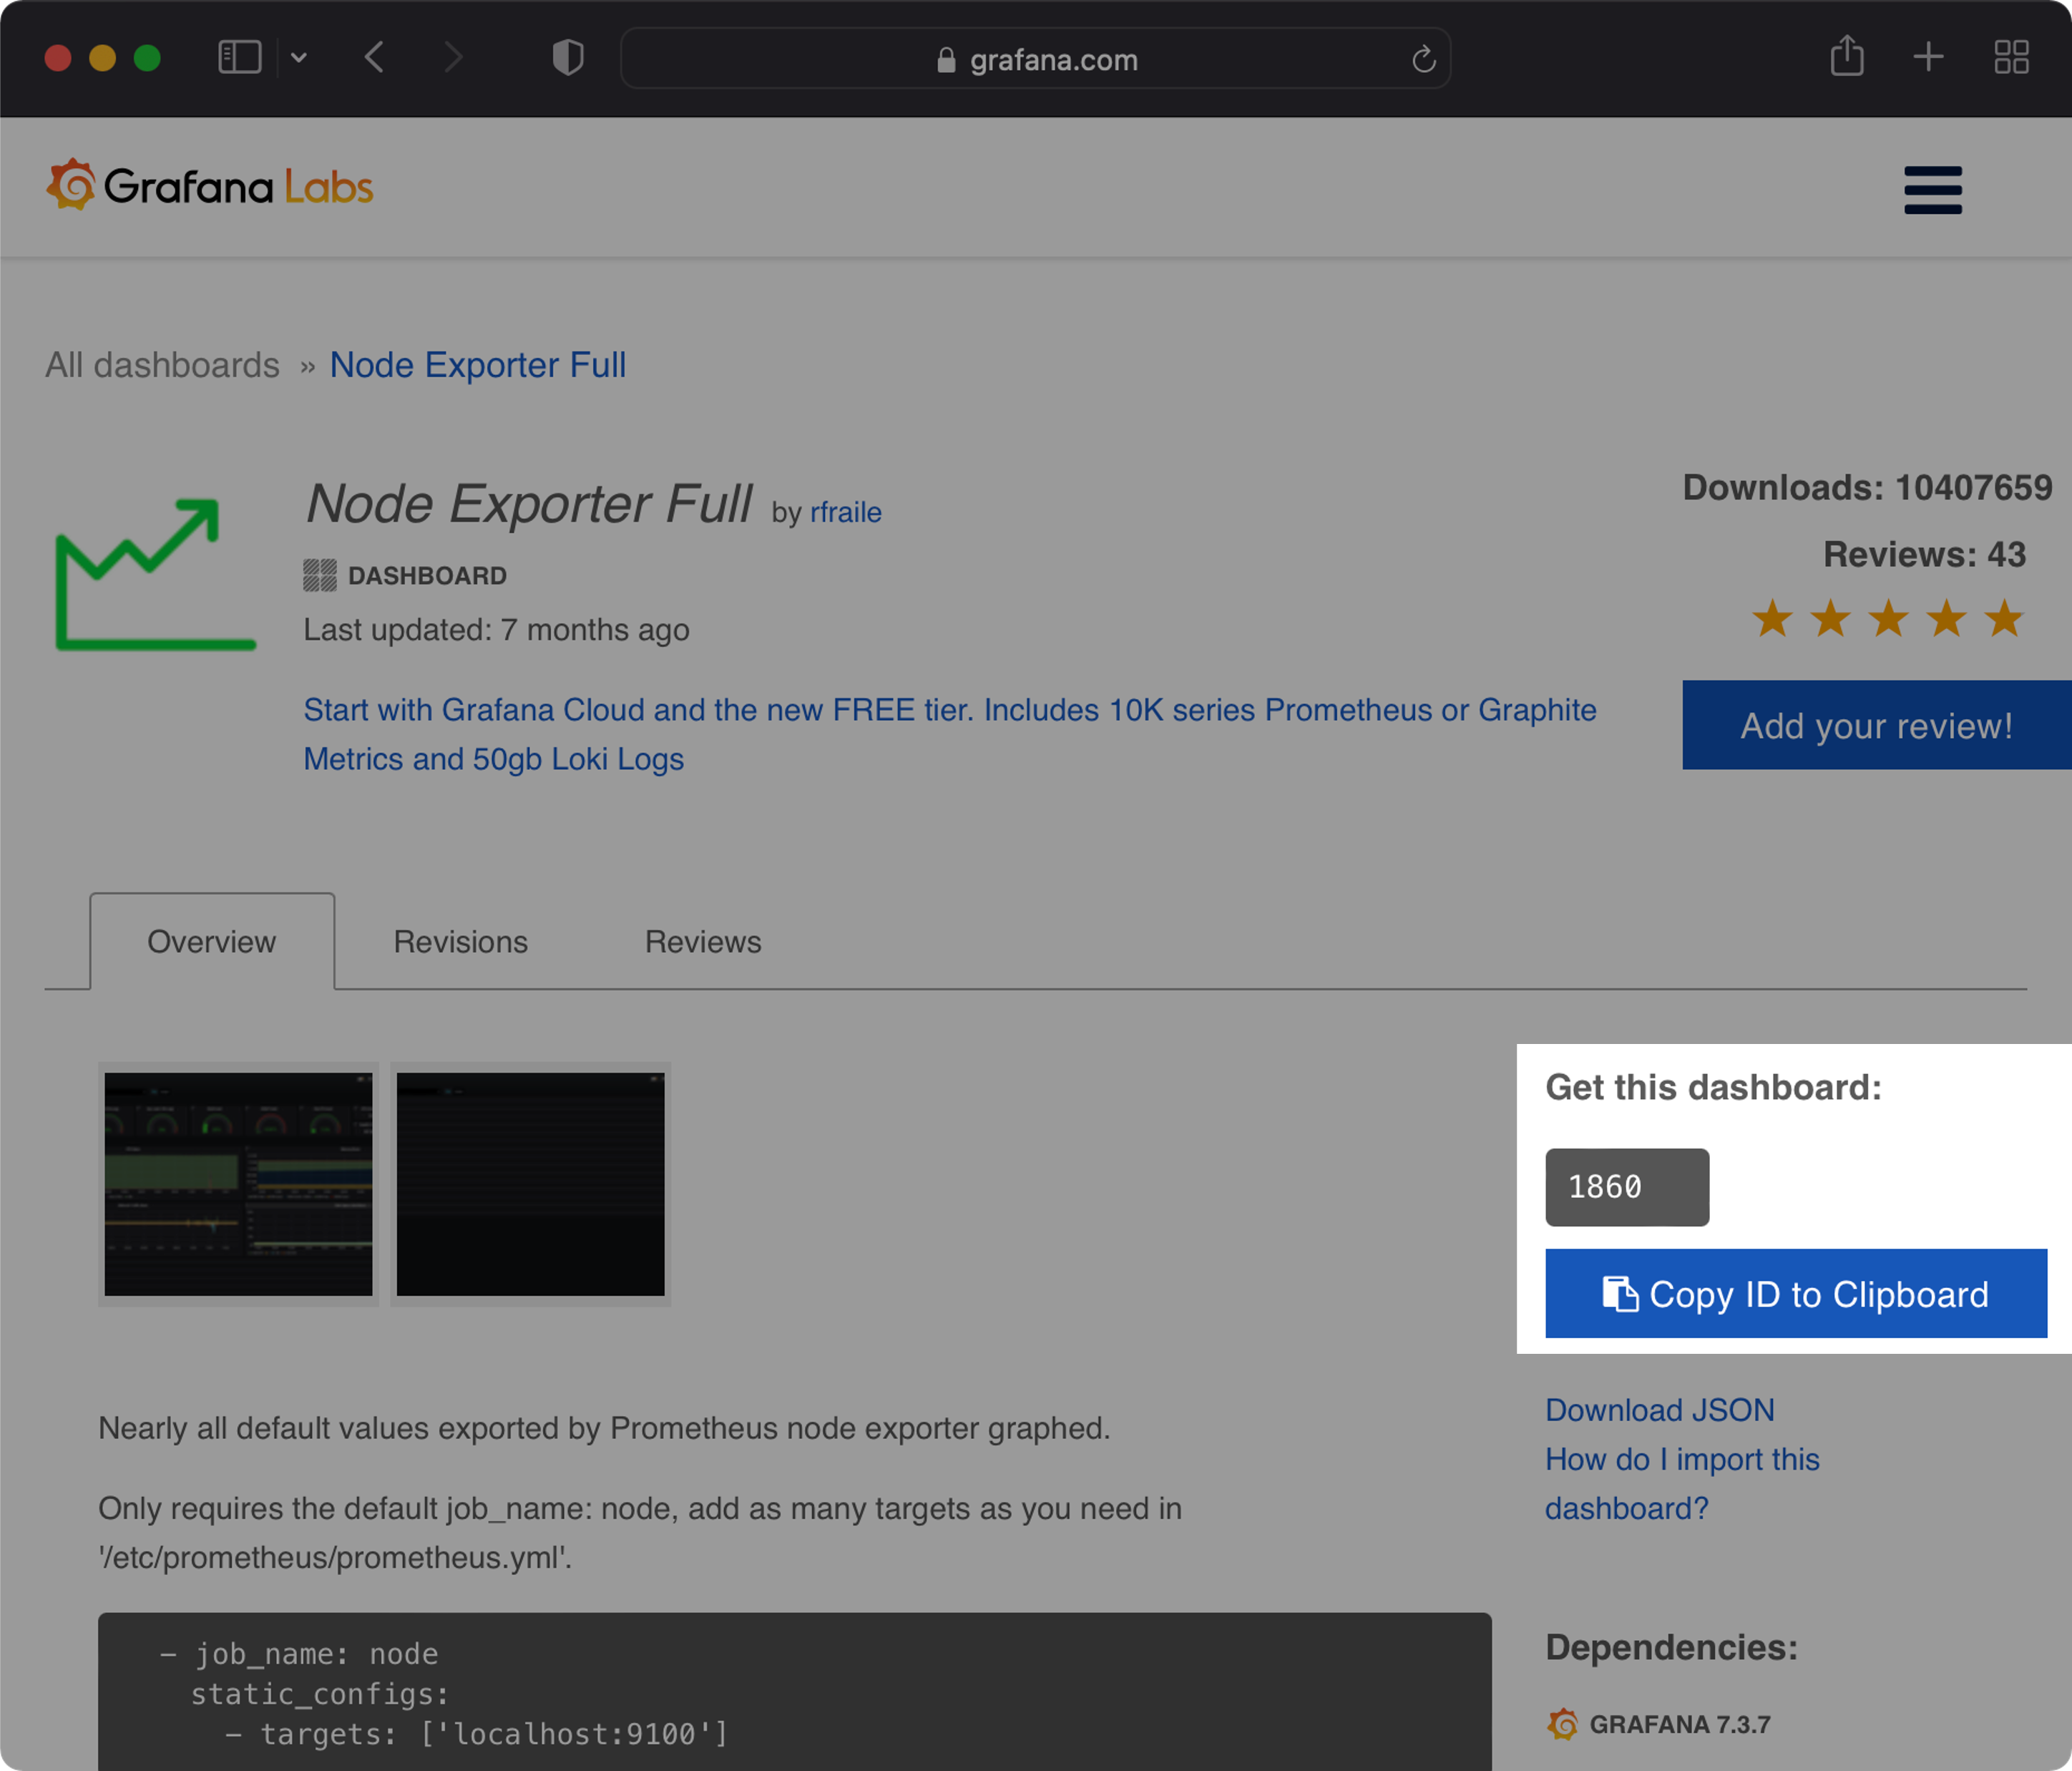Open the hamburger navigation menu

point(1932,190)
